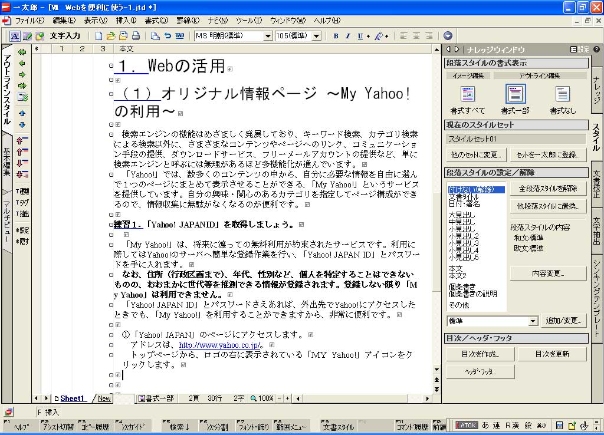Apply bold with the B icon
Image resolution: width=604 pixels, height=435 pixels.
(336, 36)
